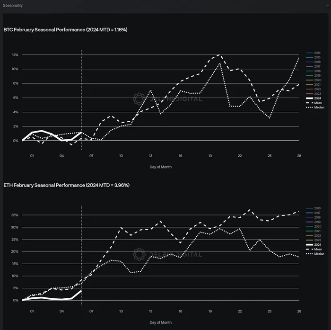Click the Seasonality panel header label
331x330 pixels.
13,6
